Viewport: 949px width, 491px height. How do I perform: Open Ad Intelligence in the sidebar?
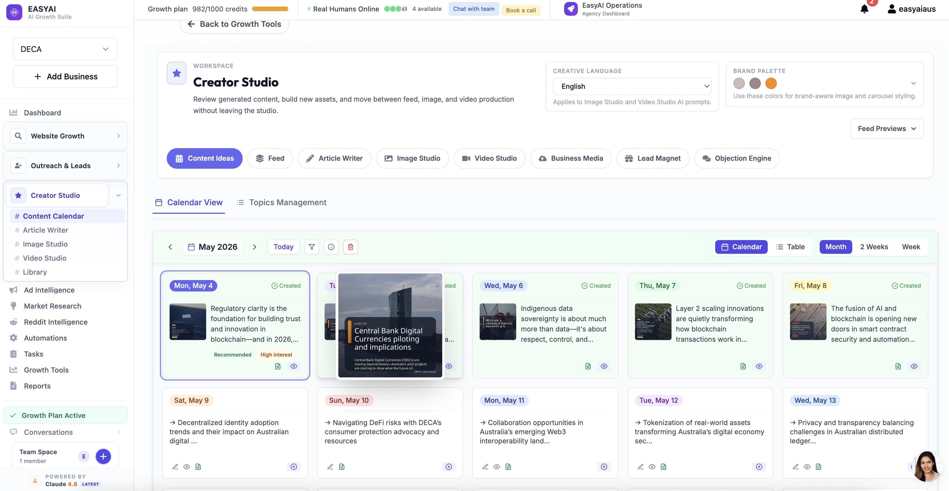click(49, 290)
